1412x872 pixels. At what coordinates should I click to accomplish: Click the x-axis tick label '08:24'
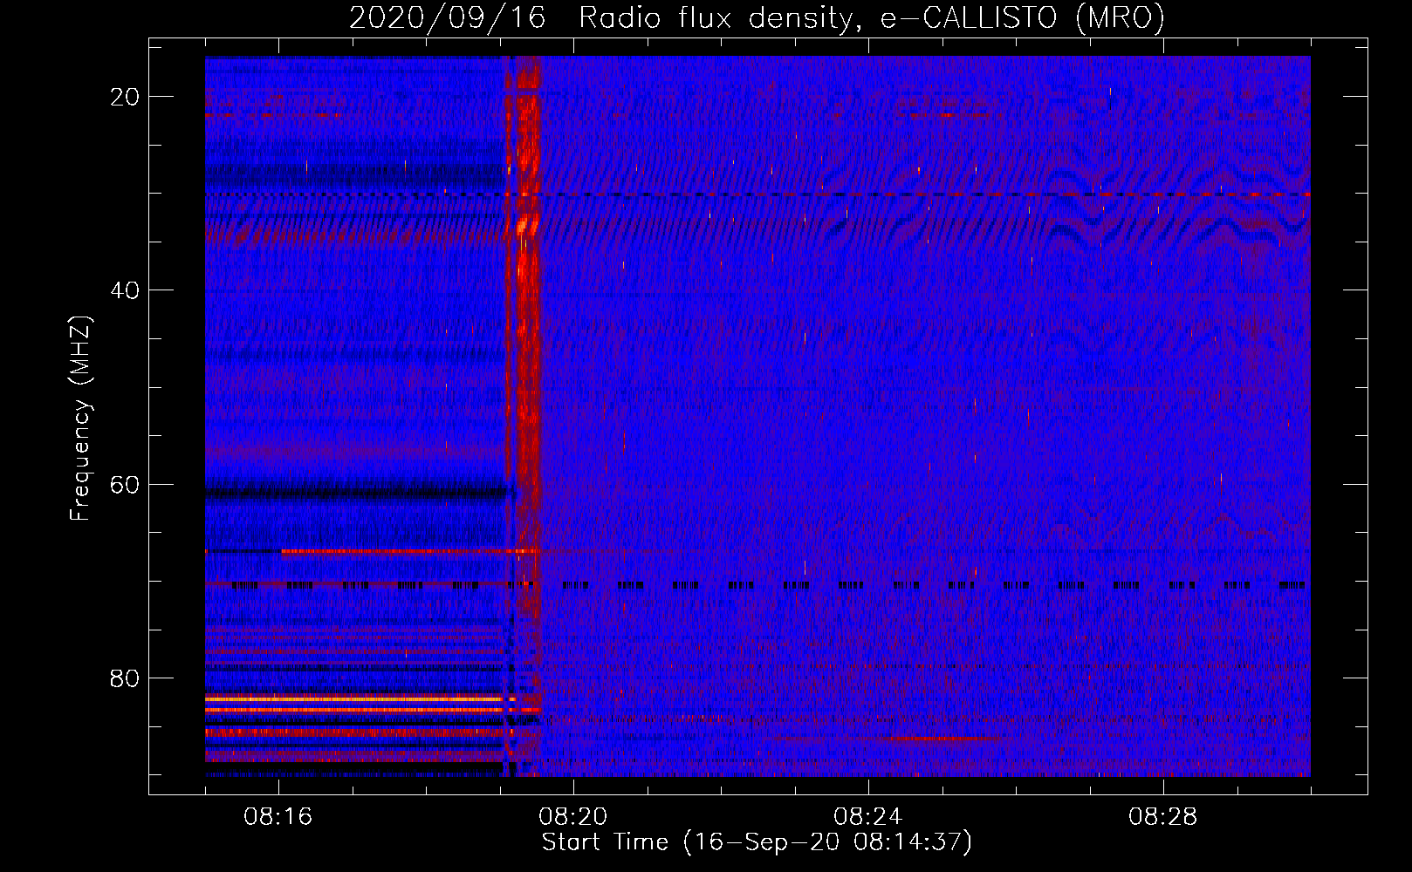[x=868, y=817]
